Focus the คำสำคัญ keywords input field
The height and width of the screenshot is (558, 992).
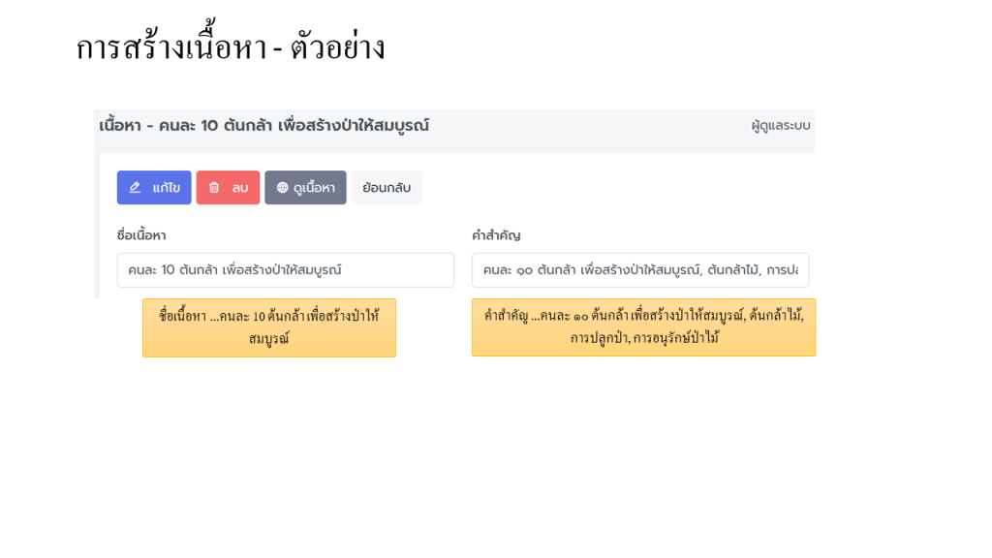tap(639, 270)
